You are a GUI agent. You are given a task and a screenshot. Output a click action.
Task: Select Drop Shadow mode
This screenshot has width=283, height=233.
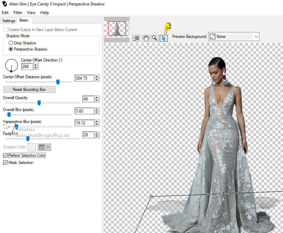[x=11, y=43]
